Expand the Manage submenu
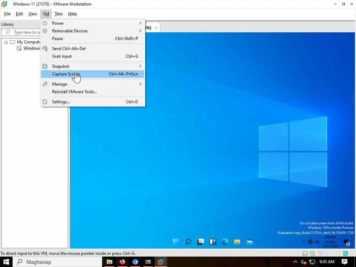The image size is (356, 267). tap(92, 84)
